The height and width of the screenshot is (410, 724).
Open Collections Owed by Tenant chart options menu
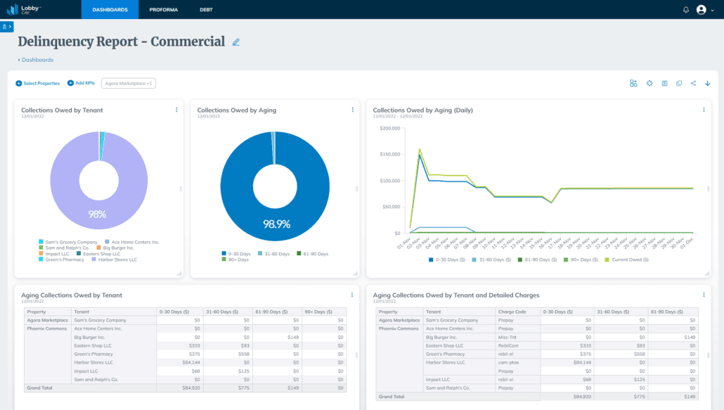tap(176, 110)
